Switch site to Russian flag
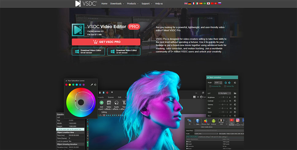The image size is (297, 150). pyautogui.click(x=220, y=3)
